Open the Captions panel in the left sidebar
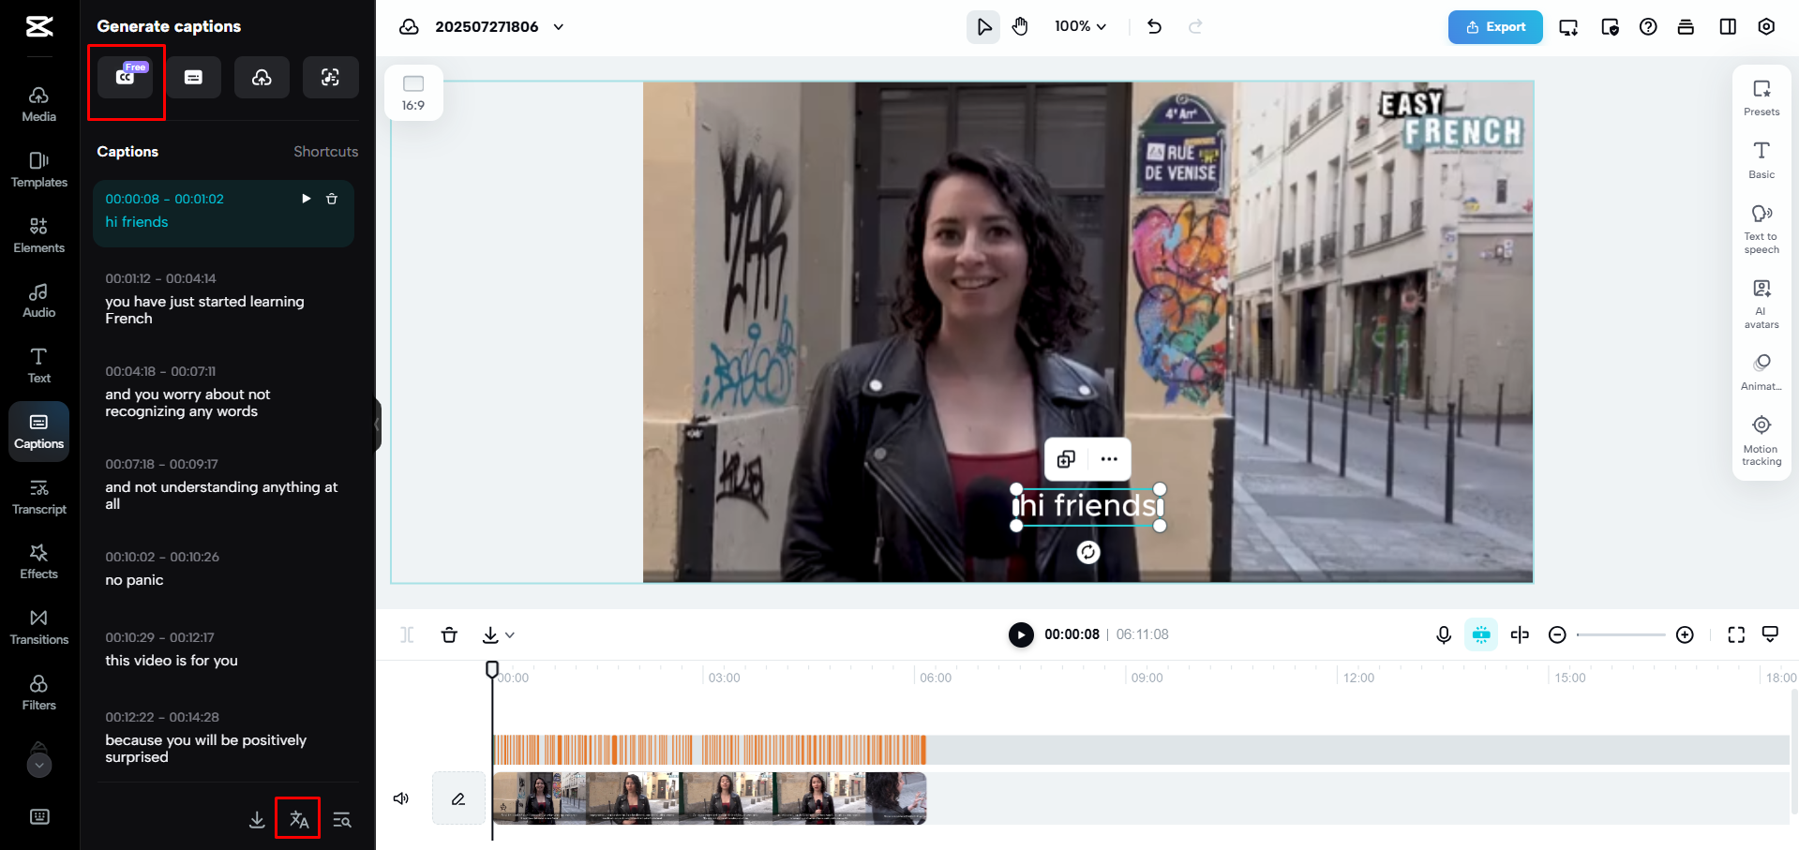This screenshot has width=1799, height=850. pos(38,431)
